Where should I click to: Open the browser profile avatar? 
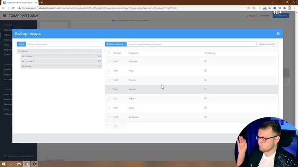(x=290, y=8)
